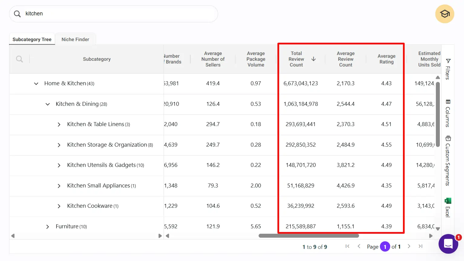Click the next page arrow
This screenshot has width=464, height=261.
point(409,246)
